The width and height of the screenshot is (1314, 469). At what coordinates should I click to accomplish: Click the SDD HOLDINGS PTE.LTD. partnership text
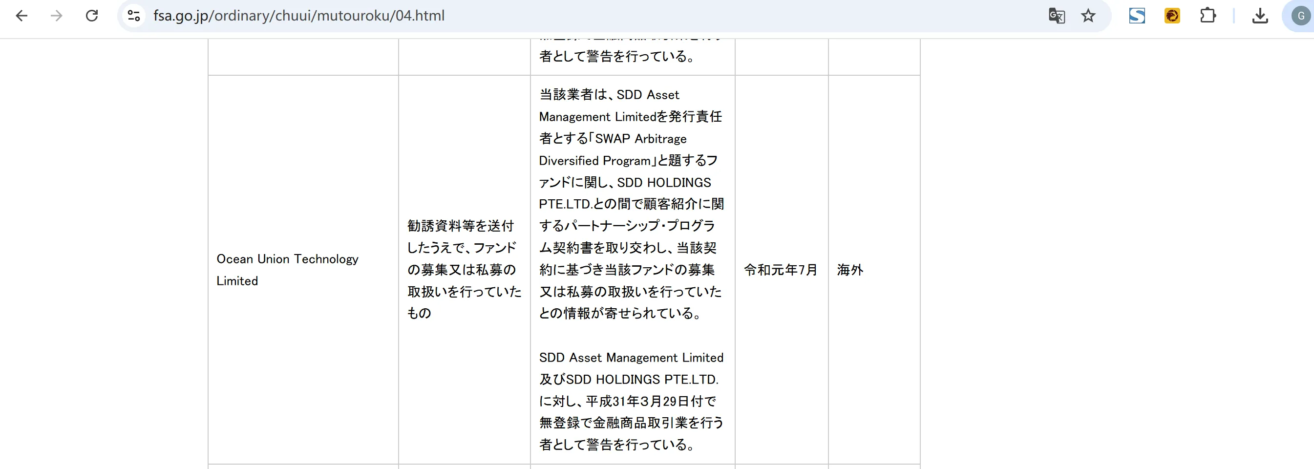663,183
